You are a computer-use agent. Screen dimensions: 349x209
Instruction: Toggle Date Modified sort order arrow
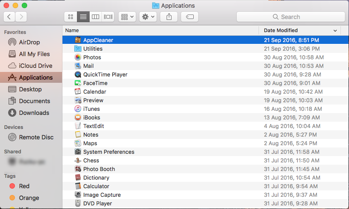(335, 30)
